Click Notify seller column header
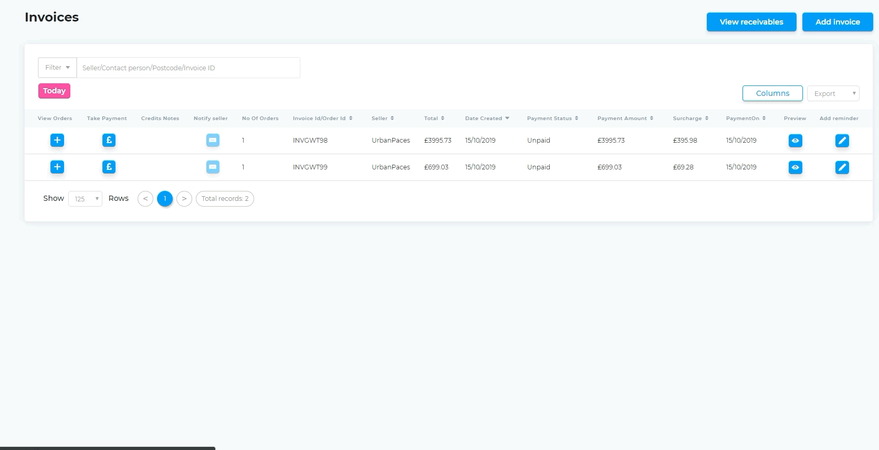 coord(211,119)
